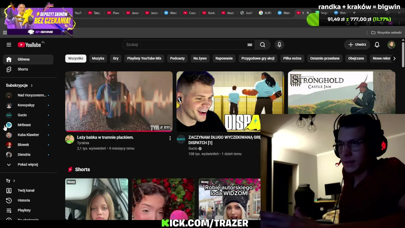Select the Wszystko filter chip

click(76, 58)
